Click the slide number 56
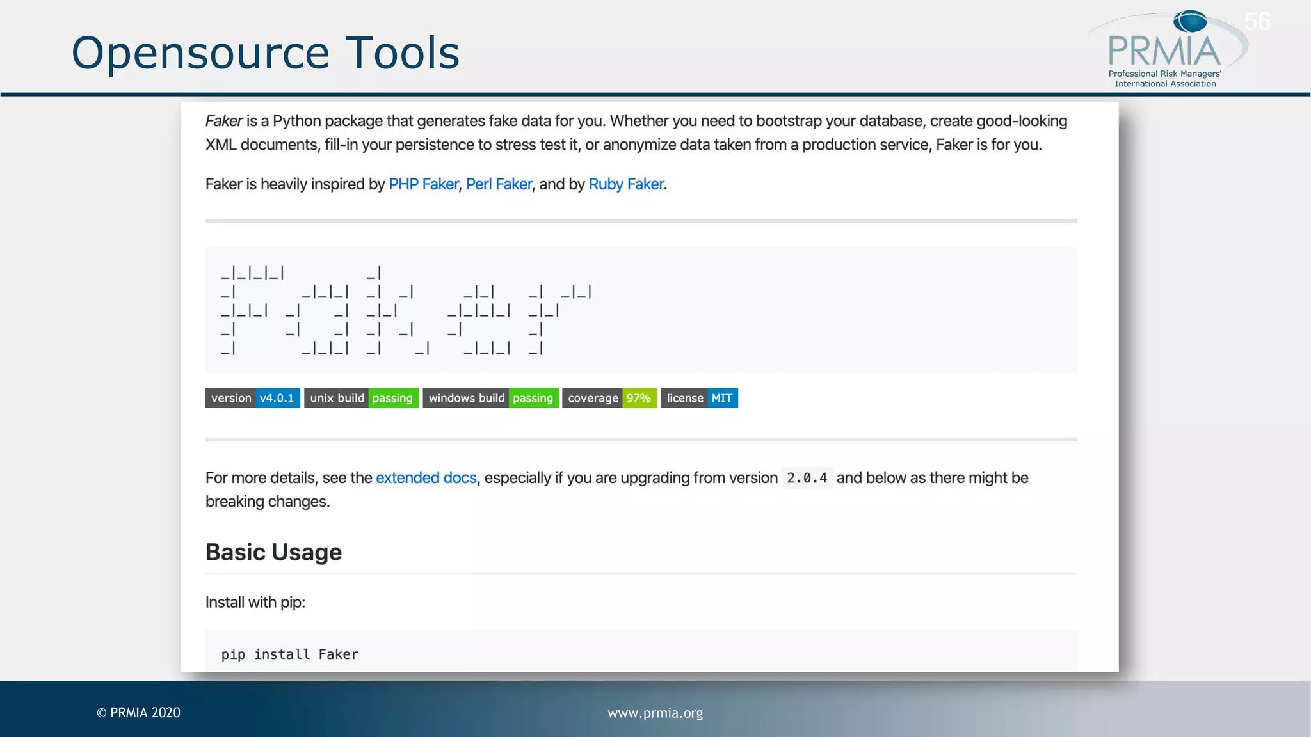The height and width of the screenshot is (737, 1311). pos(1257,22)
